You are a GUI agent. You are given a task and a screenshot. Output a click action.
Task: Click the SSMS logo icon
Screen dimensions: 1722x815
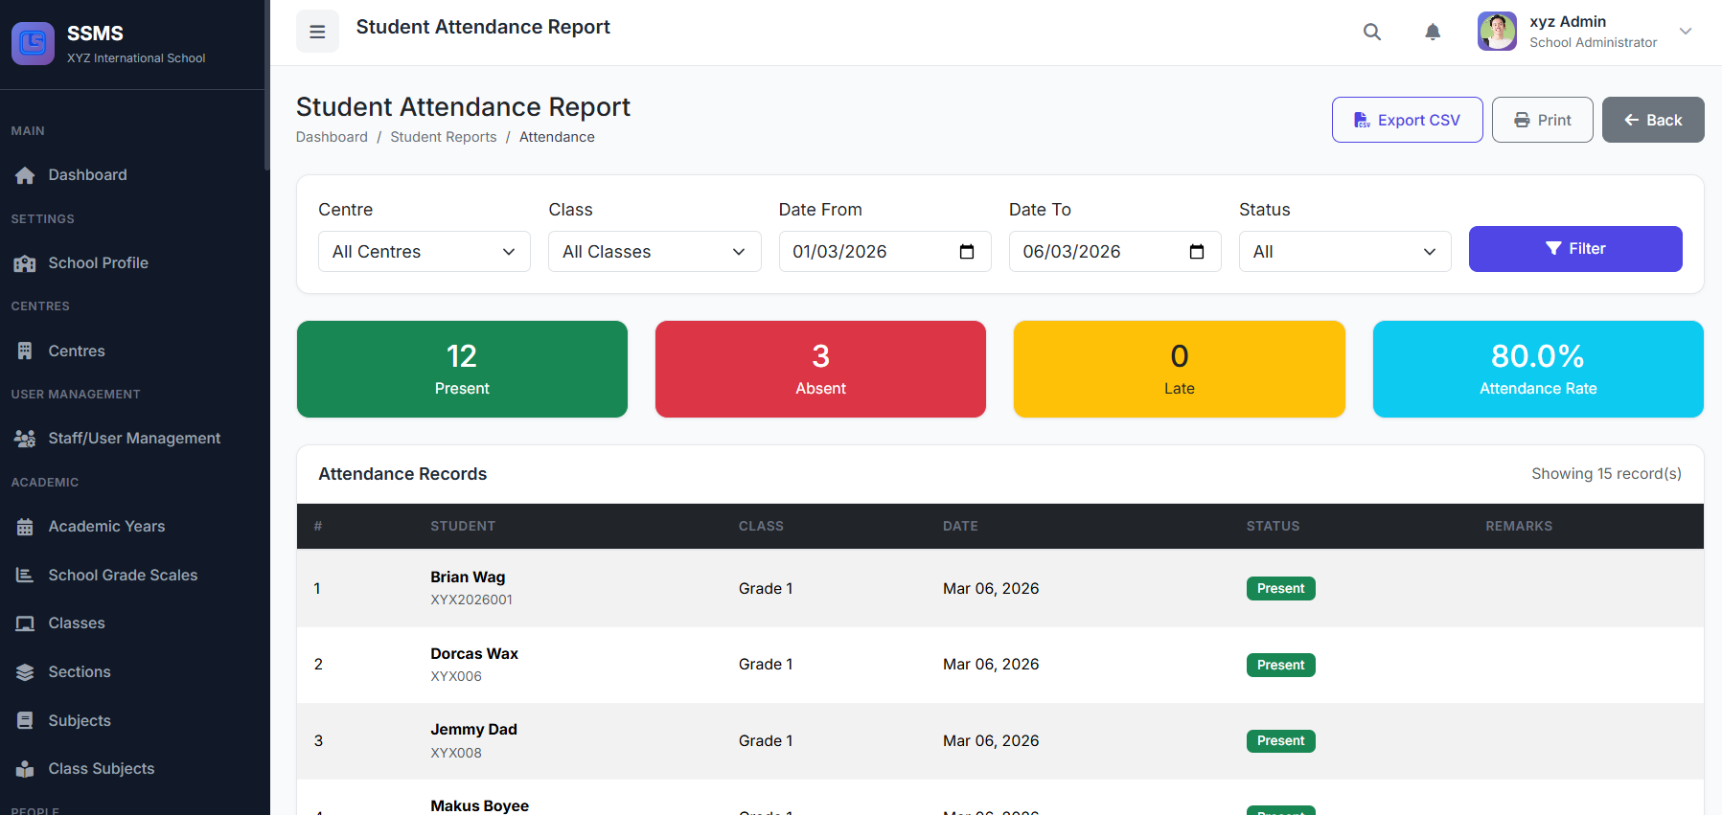pos(33,43)
